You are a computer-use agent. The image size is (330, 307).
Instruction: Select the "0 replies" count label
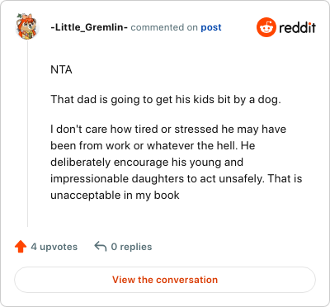[131, 247]
